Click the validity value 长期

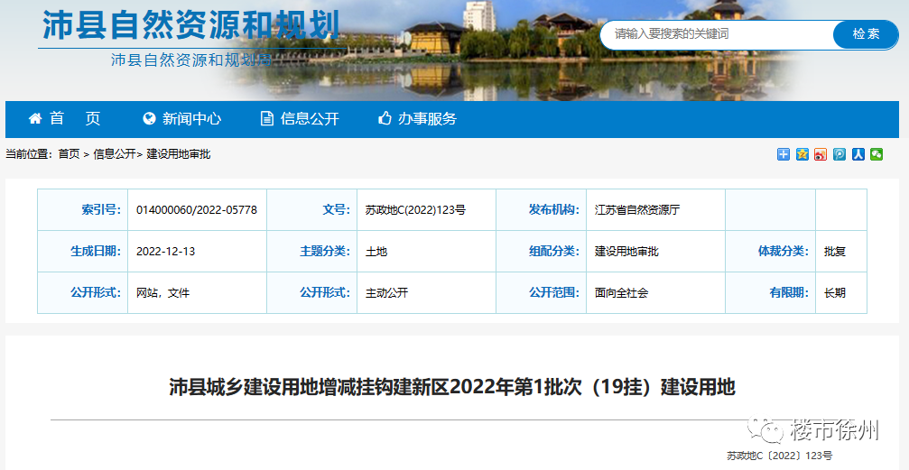pos(835,292)
